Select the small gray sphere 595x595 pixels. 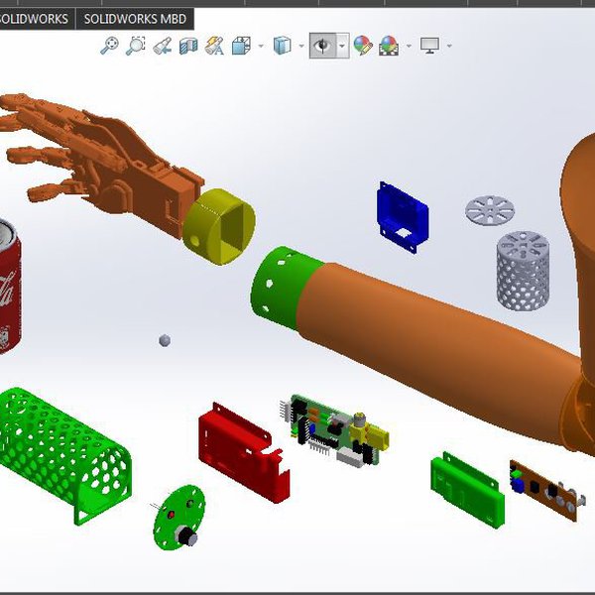165,340
